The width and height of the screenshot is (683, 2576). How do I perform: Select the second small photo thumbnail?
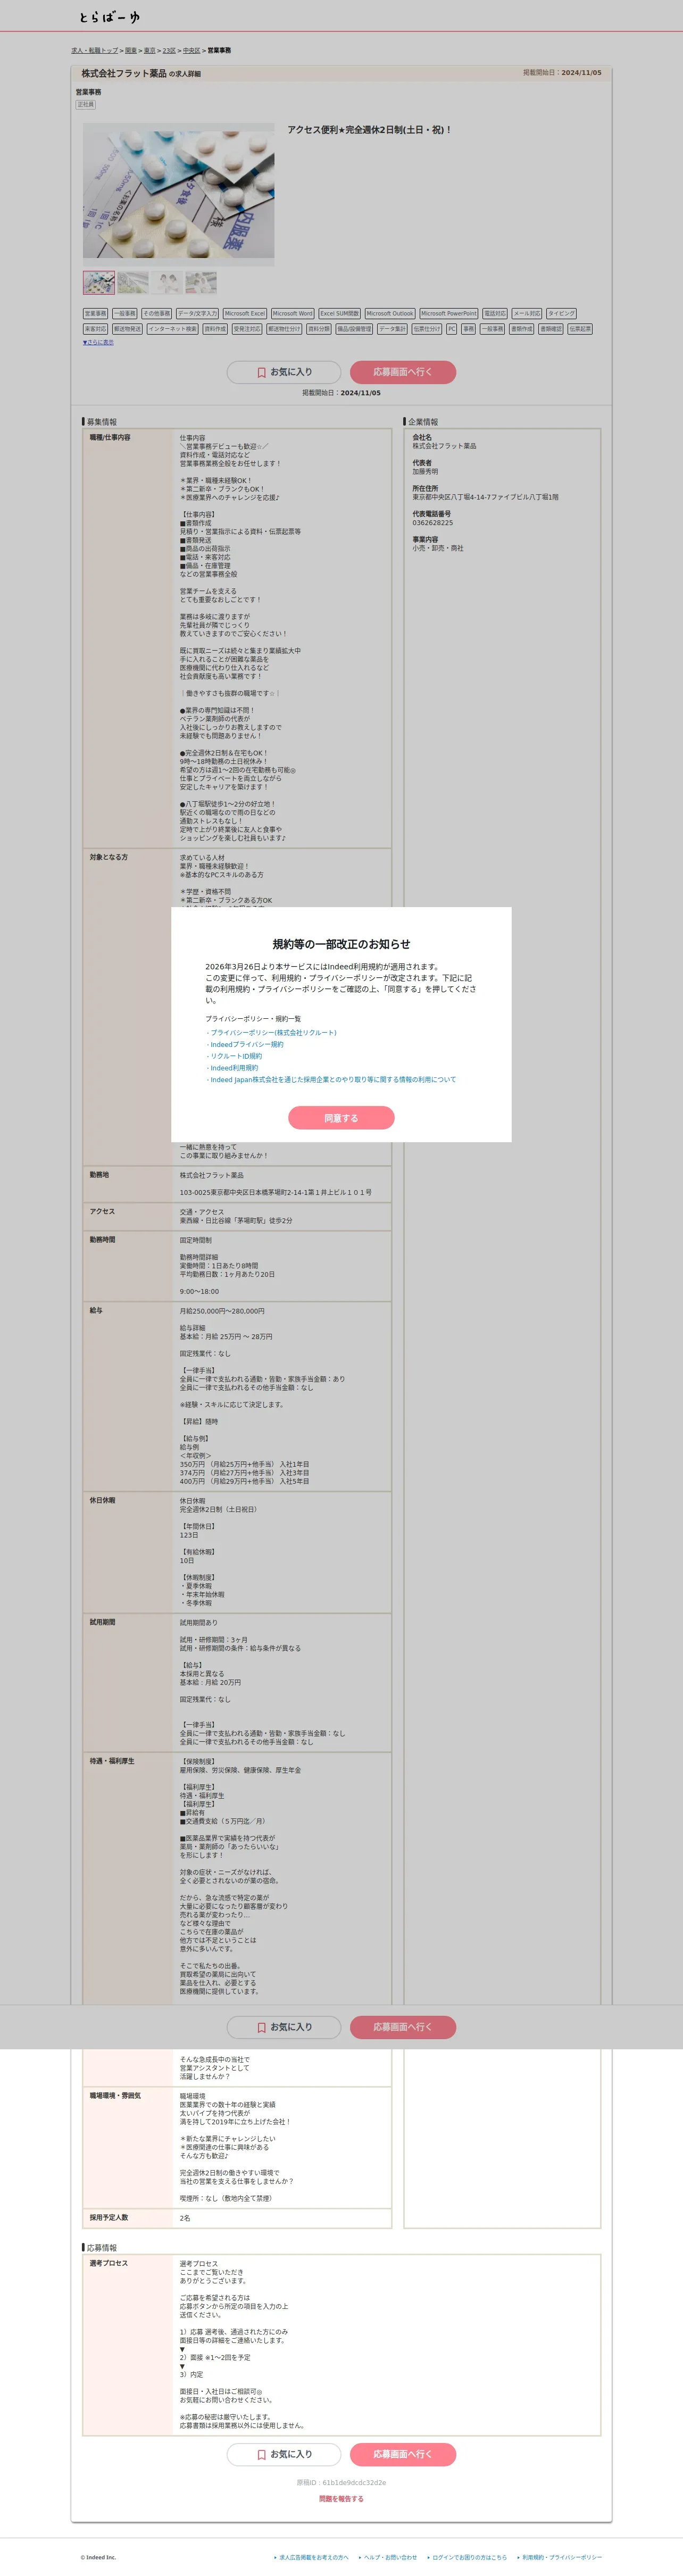coord(133,282)
